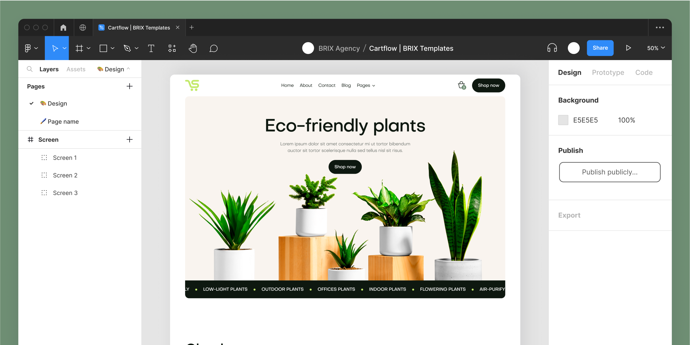690x345 pixels.
Task: Select Assets tab in left panel
Action: 76,69
